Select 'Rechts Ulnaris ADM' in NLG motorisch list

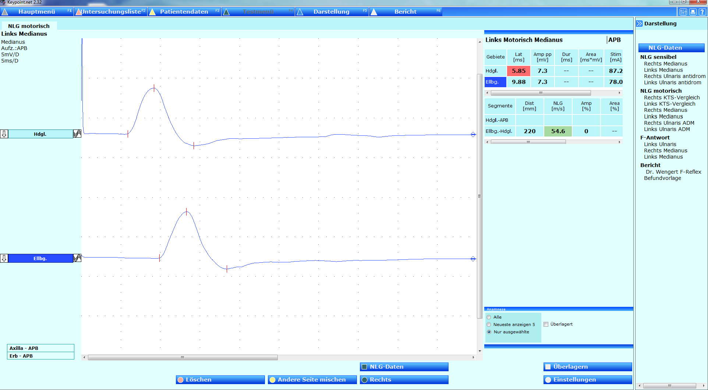coord(669,123)
